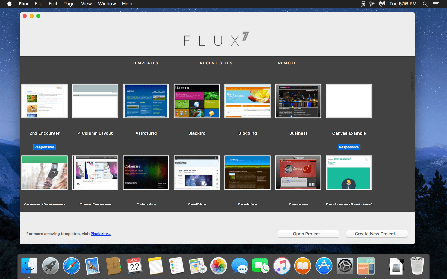Viewport: 447px width, 279px height.
Task: Open the Page menu
Action: tap(69, 4)
